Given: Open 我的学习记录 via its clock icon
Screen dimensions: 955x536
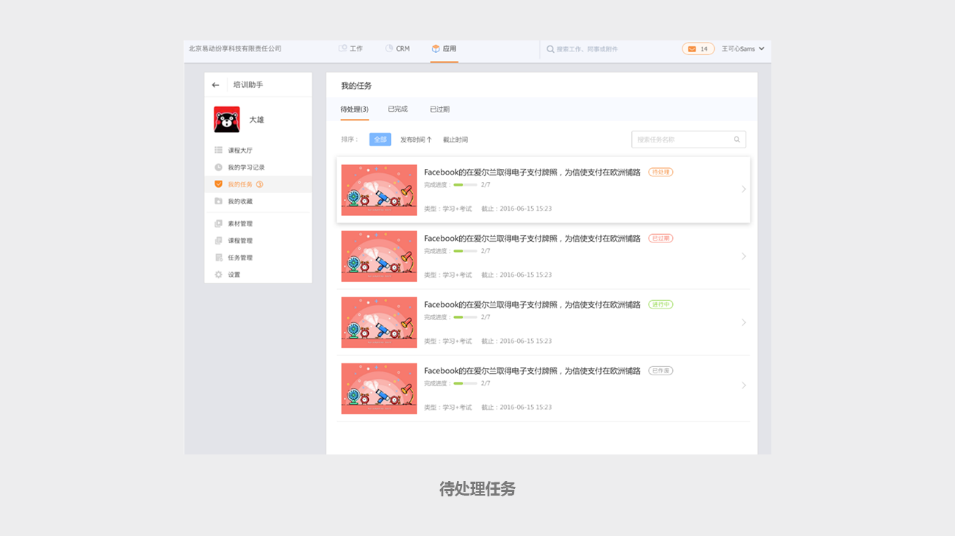Looking at the screenshot, I should pos(218,167).
